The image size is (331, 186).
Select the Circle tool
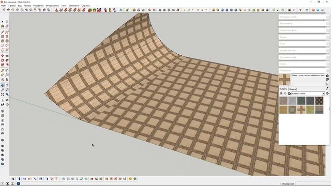[2, 41]
